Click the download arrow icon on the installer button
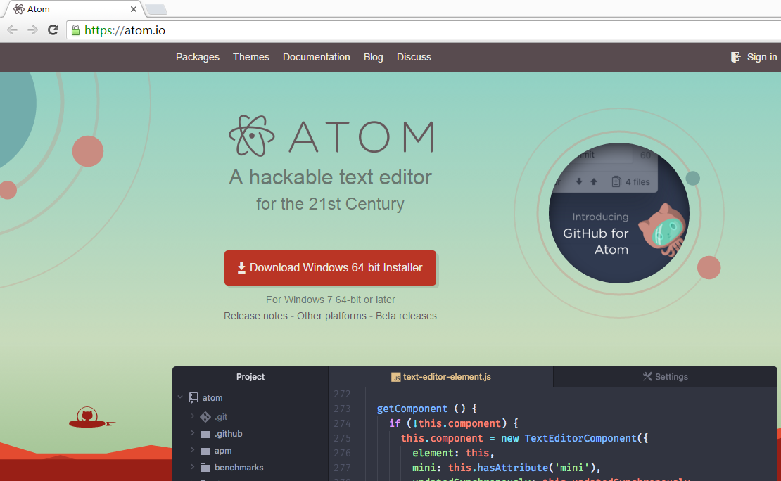Viewport: 781px width, 481px height. click(241, 268)
